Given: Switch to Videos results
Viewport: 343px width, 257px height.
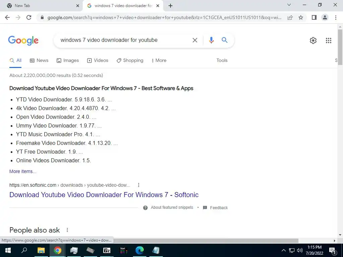Looking at the screenshot, I should point(97,61).
